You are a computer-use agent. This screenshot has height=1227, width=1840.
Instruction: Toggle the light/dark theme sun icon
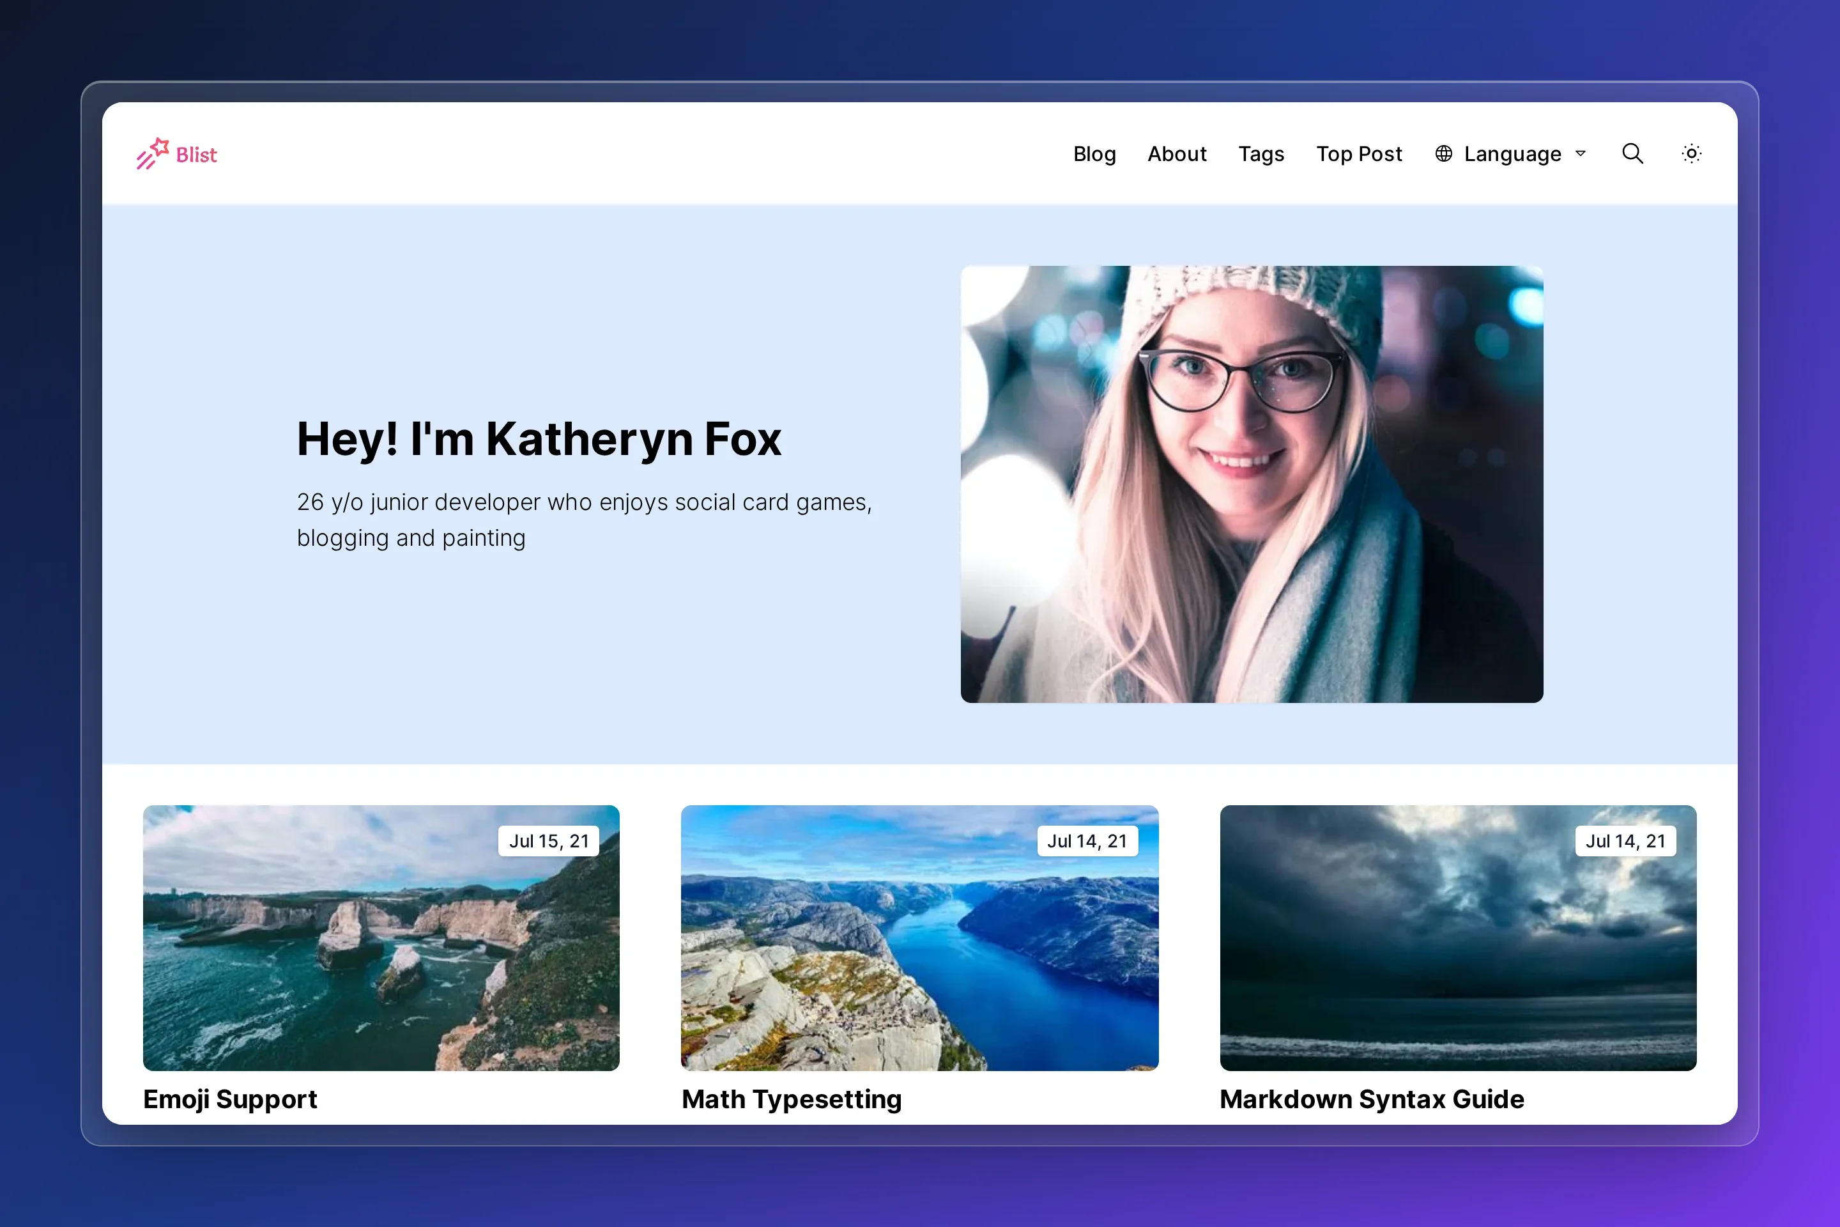(1691, 153)
